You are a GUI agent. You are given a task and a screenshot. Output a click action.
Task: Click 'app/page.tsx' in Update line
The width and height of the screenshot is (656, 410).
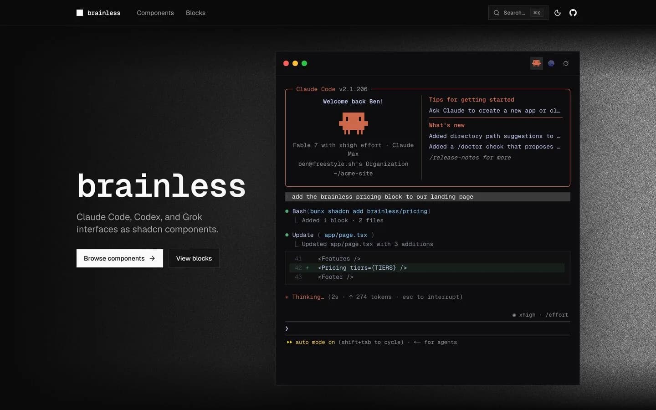[346, 235]
